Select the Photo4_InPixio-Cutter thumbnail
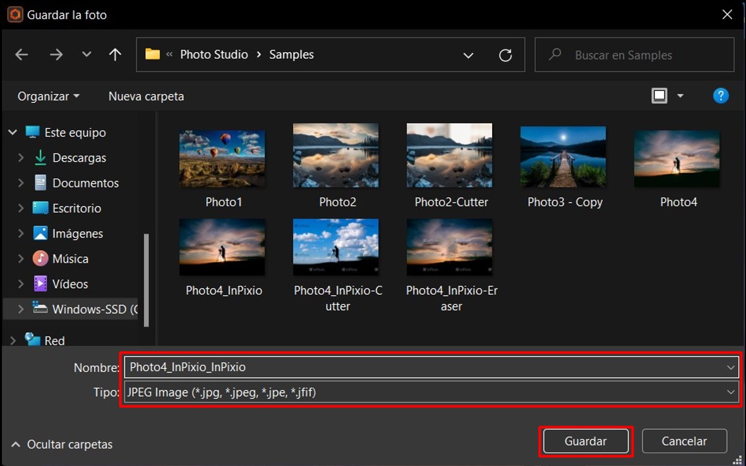The height and width of the screenshot is (466, 746). click(x=336, y=248)
